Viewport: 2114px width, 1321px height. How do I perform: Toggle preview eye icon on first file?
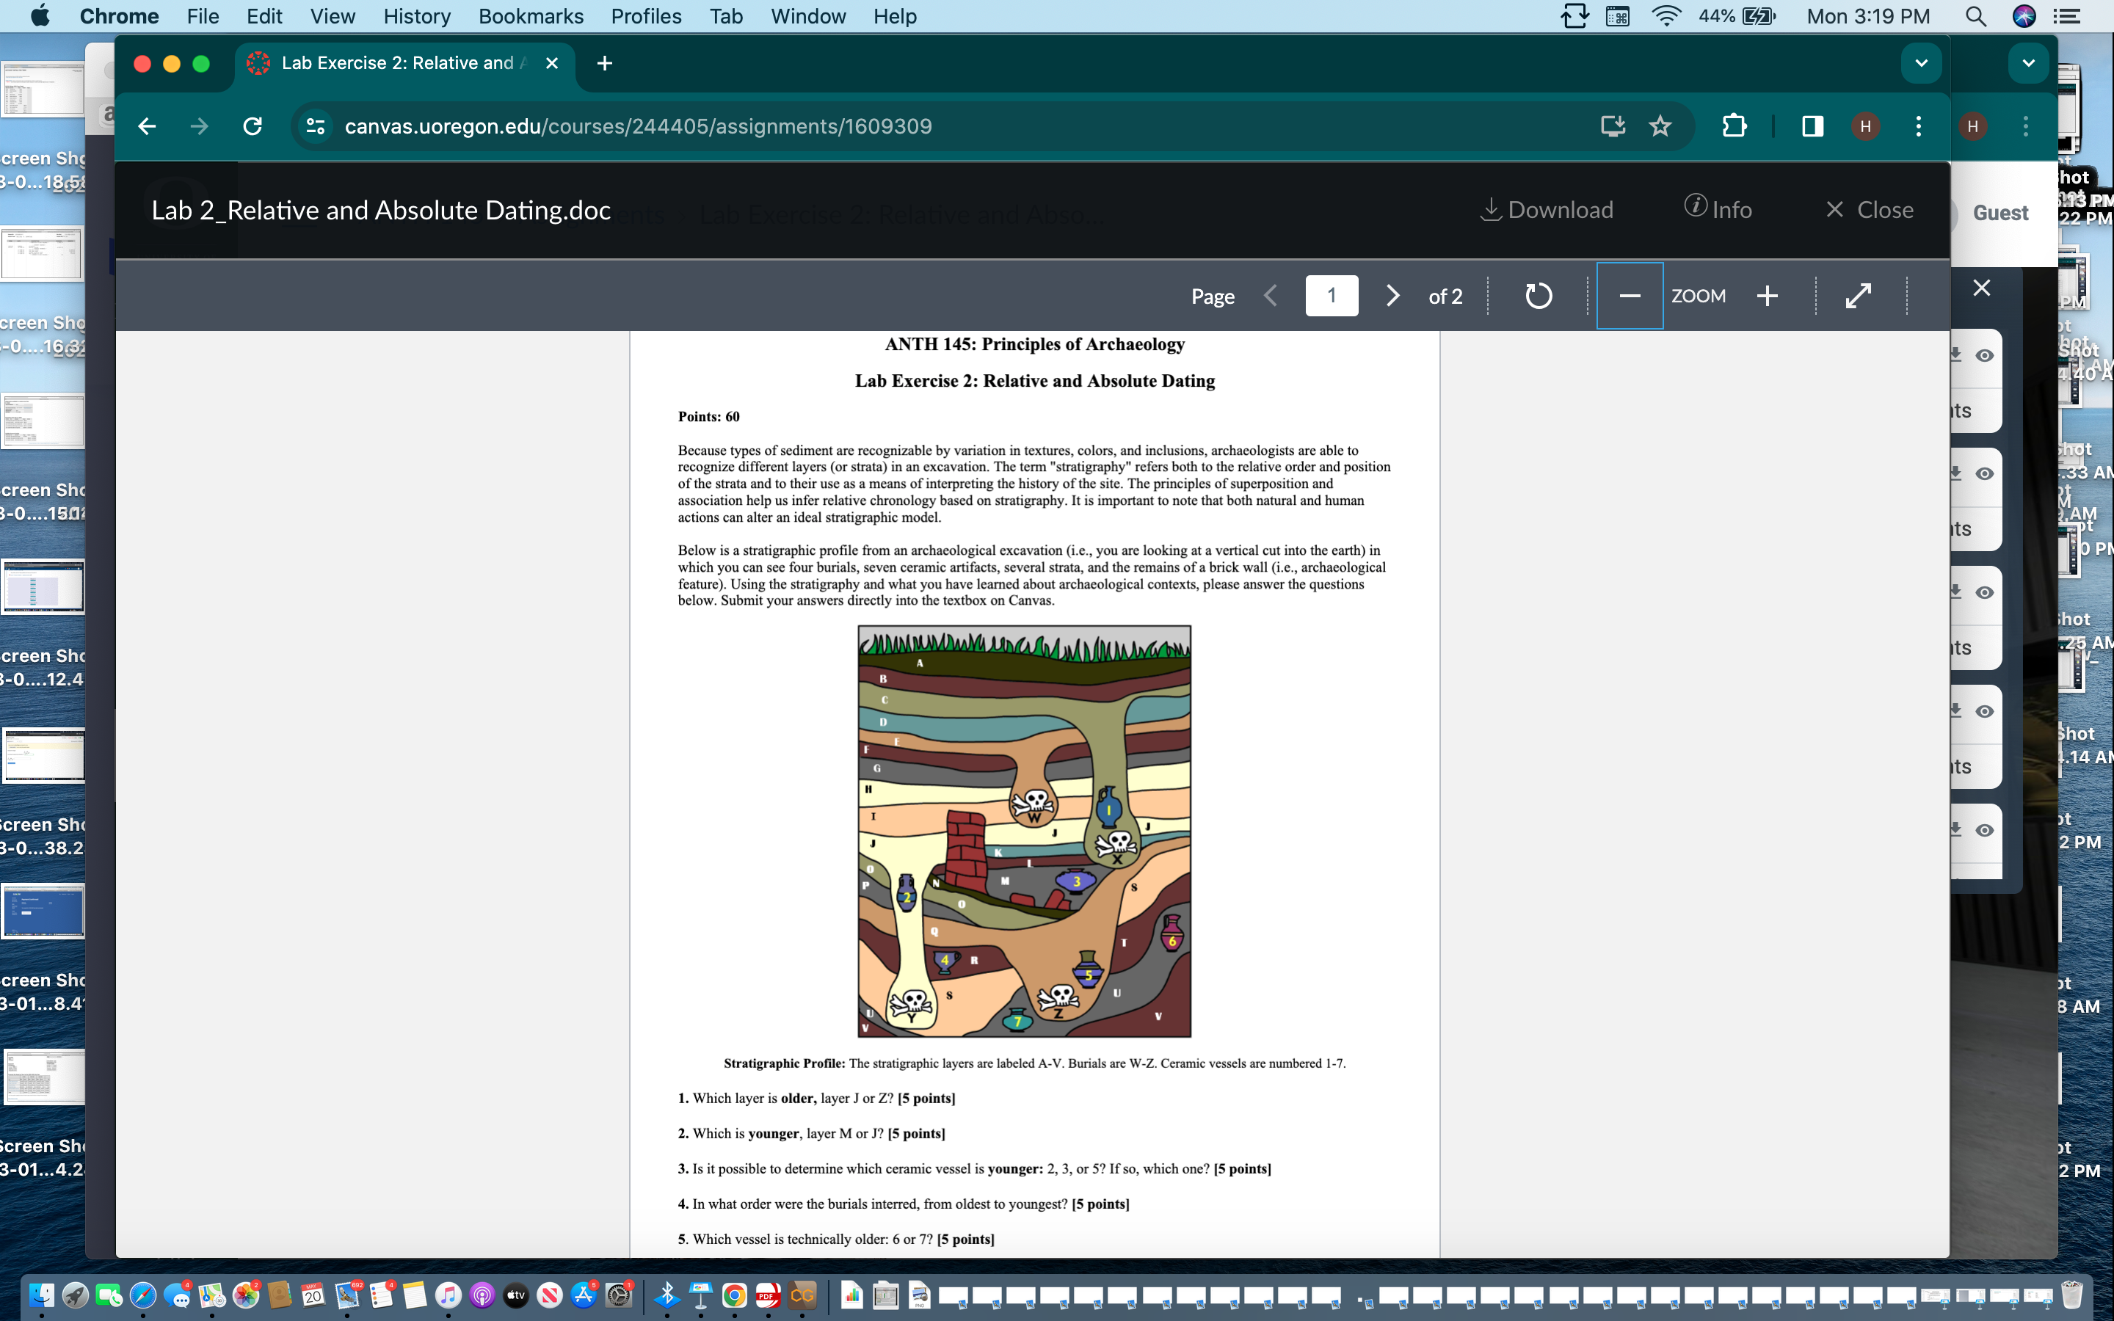[1985, 356]
